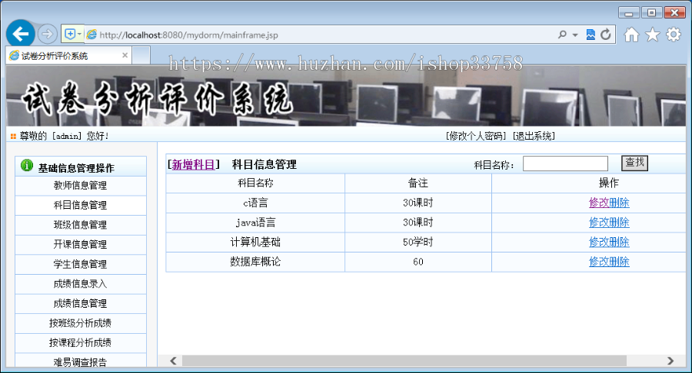Expand the shield icon dropdown arrow
692x373 pixels.
[79, 34]
